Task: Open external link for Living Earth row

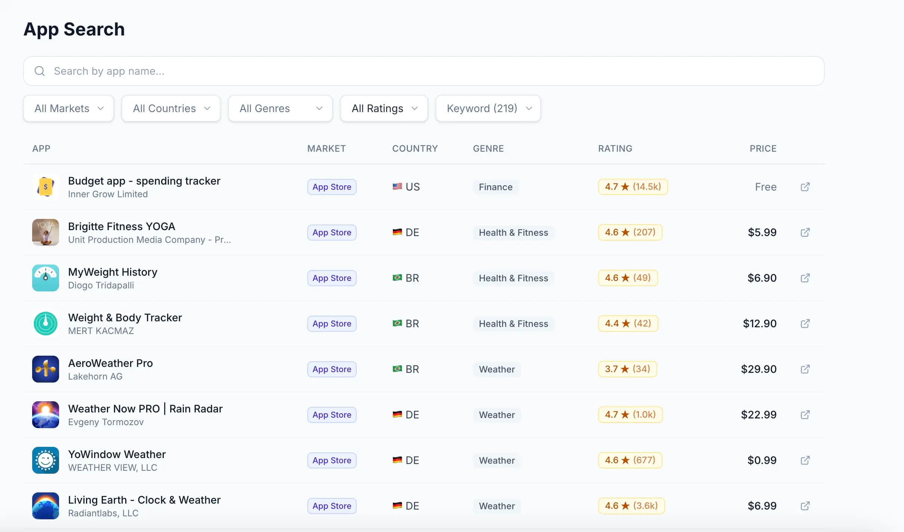Action: click(x=805, y=506)
